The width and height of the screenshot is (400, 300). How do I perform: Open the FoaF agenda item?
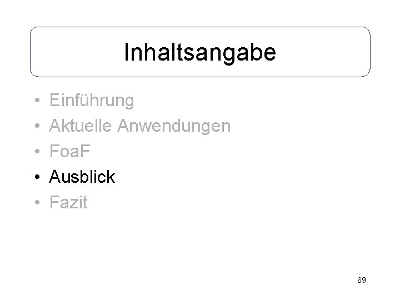coord(69,151)
